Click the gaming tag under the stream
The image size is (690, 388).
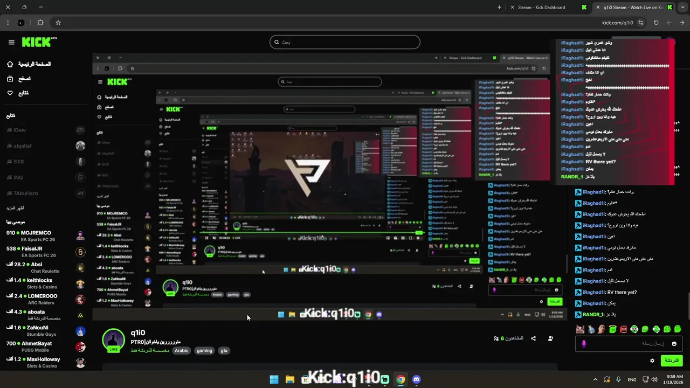coord(204,351)
